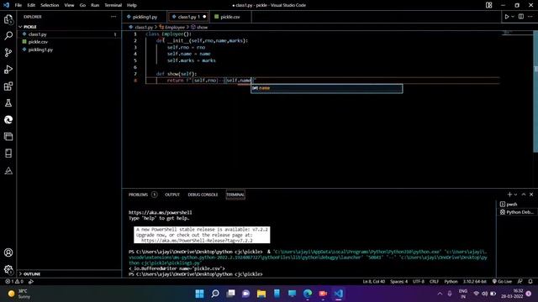
Task: Change line ending via CRLF status item
Action: [x=434, y=282]
